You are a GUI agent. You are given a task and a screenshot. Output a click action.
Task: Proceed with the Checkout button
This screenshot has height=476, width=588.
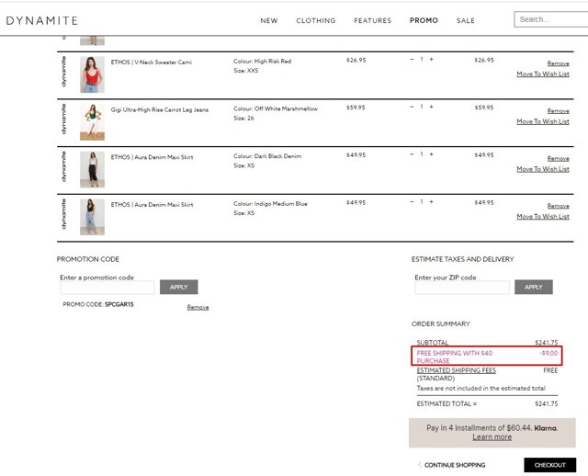tap(549, 465)
